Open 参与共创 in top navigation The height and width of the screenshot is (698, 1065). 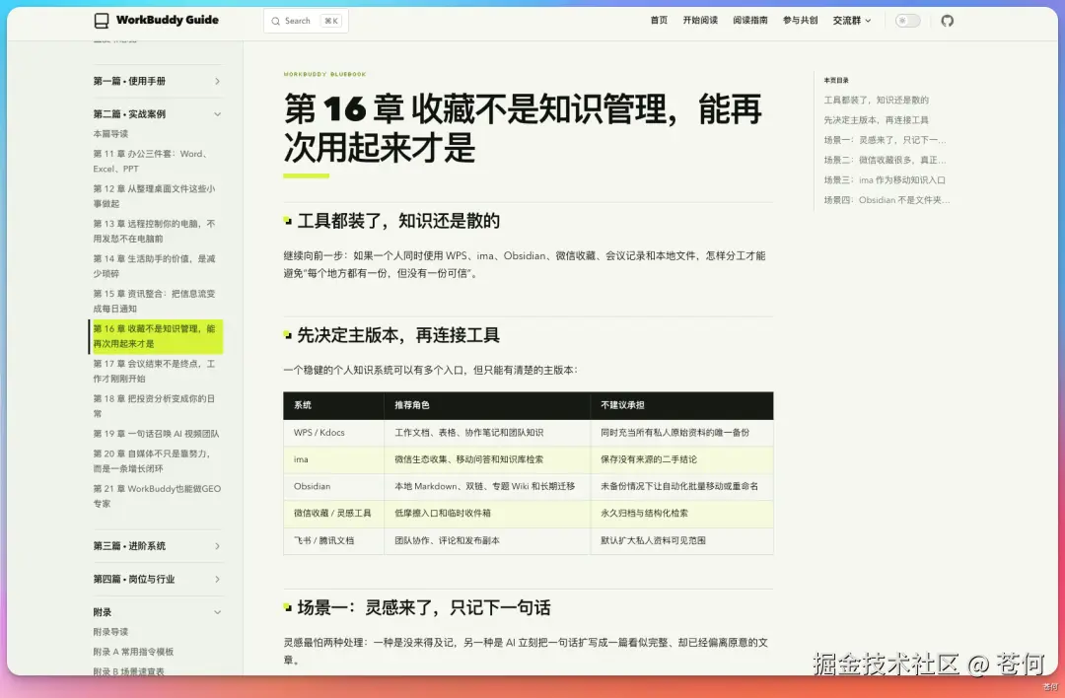point(800,21)
